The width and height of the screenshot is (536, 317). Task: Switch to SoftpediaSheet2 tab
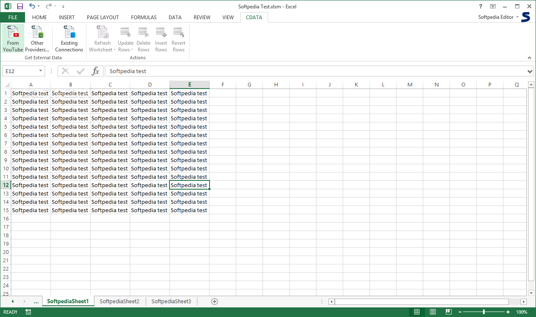[120, 301]
